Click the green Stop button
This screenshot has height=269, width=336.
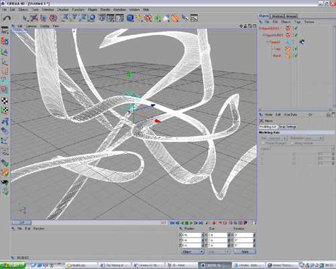coord(186,223)
